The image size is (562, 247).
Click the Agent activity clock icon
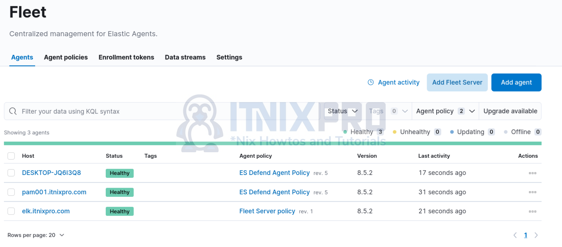click(x=371, y=82)
